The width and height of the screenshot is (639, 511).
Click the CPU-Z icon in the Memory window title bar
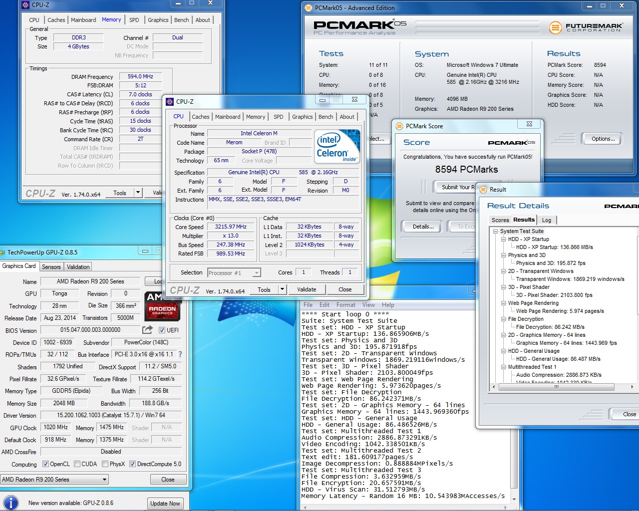click(26, 4)
